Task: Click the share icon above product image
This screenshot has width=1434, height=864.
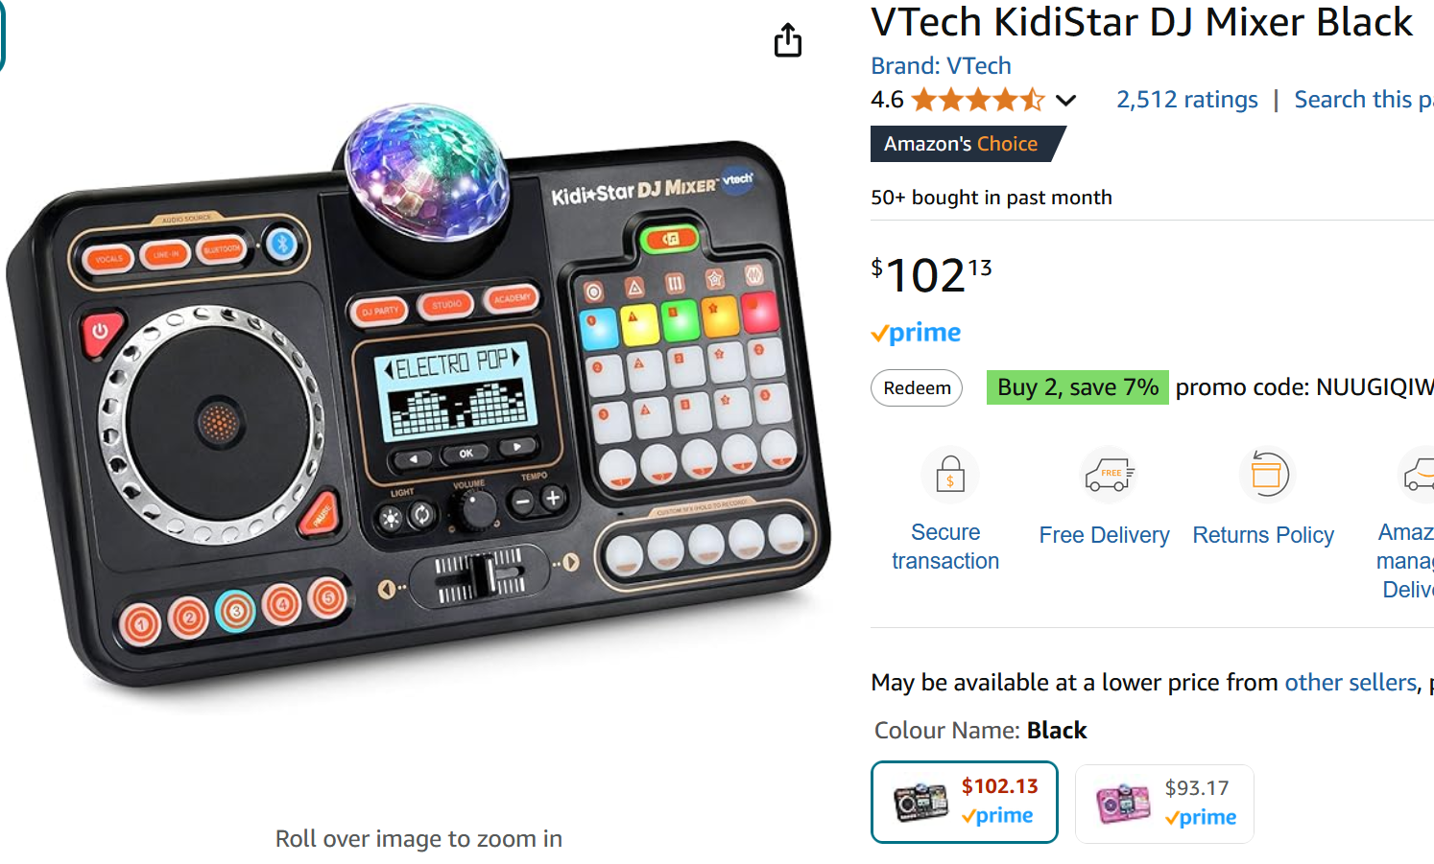Action: 788,40
